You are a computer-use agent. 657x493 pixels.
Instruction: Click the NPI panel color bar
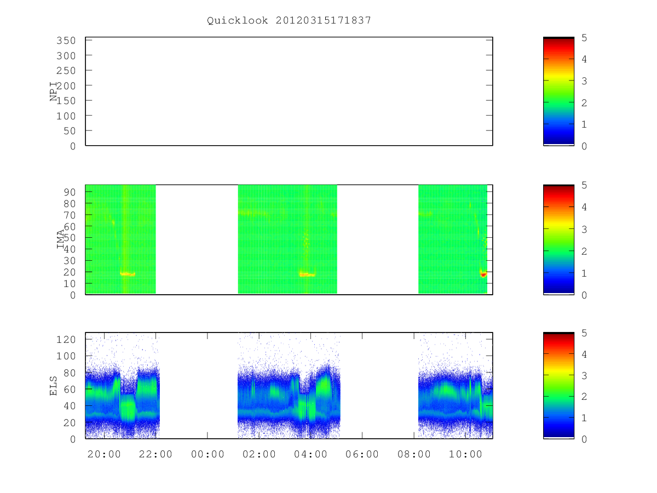click(x=558, y=91)
